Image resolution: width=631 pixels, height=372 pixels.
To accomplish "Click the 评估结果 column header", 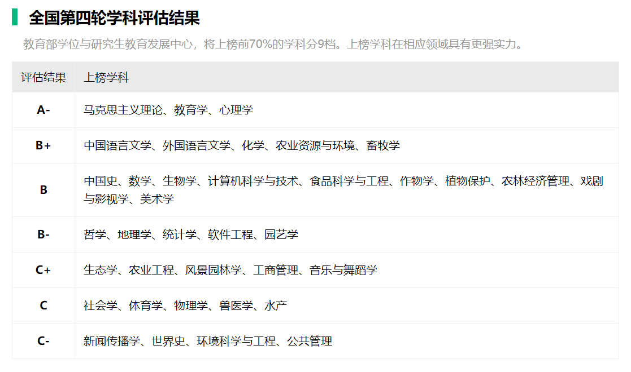I will click(43, 78).
